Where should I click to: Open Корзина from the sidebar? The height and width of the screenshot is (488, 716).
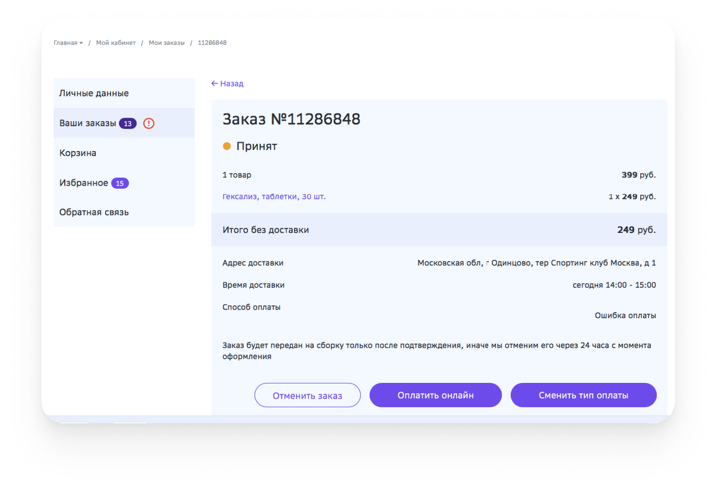tap(78, 153)
